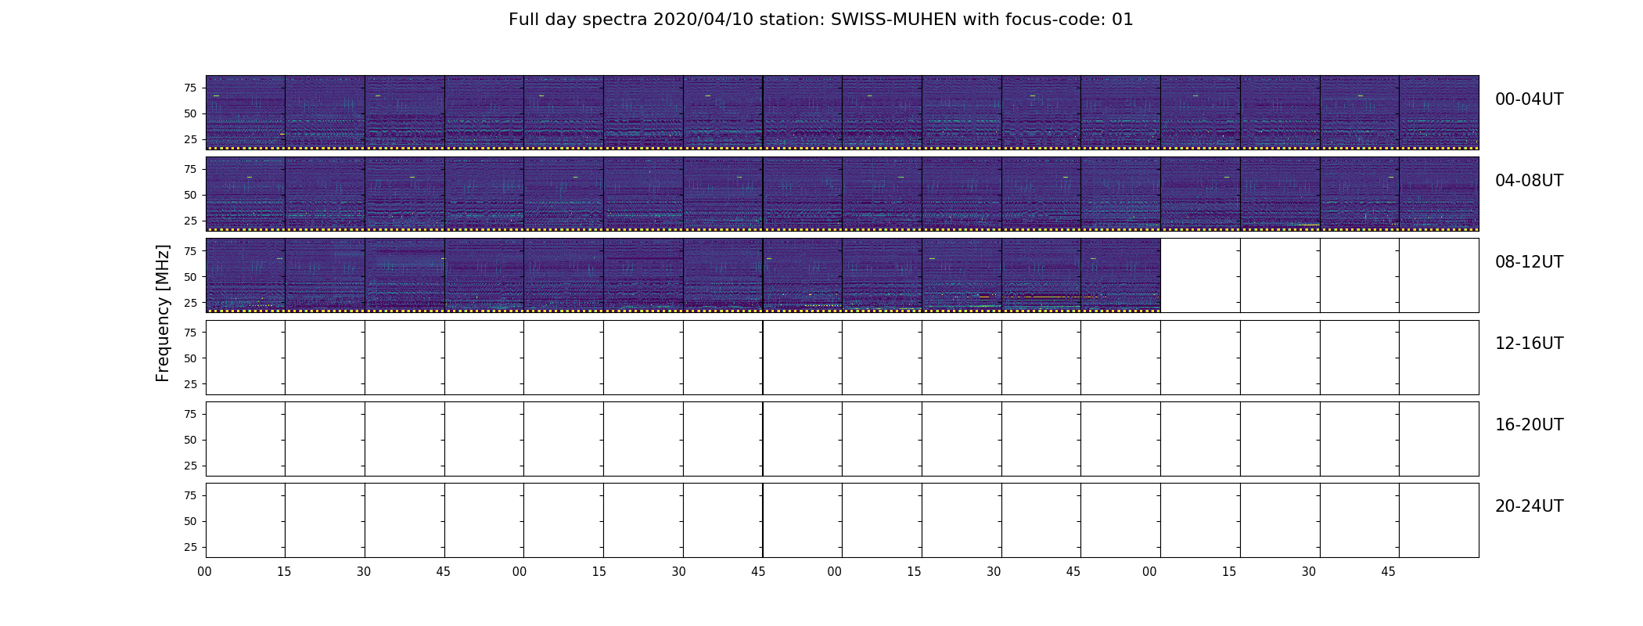Click the '25' tick of the 08-12UT row
The height and width of the screenshot is (626, 1643).
click(190, 302)
